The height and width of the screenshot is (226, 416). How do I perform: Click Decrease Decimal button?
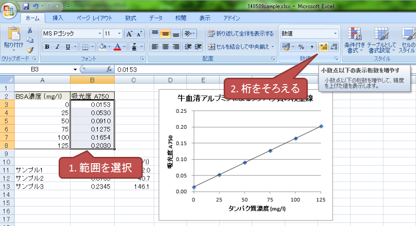point(334,46)
